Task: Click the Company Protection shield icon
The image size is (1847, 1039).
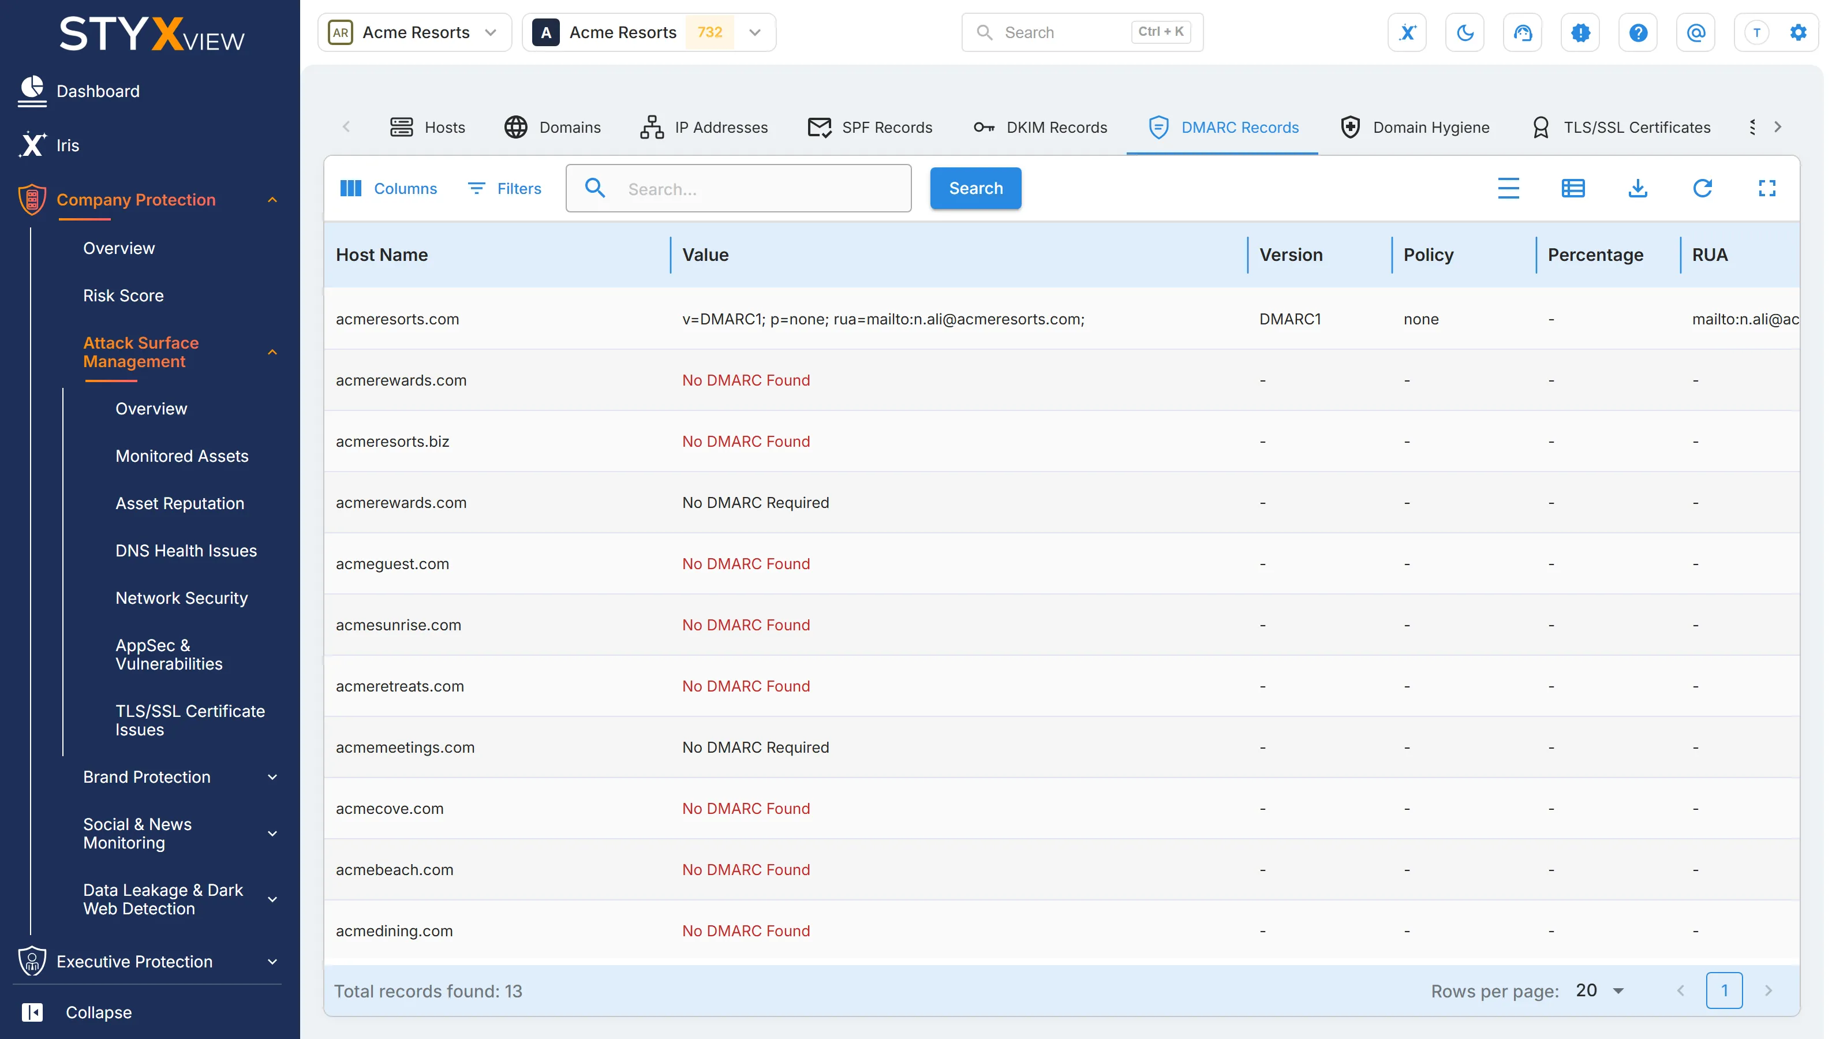Action: (32, 199)
